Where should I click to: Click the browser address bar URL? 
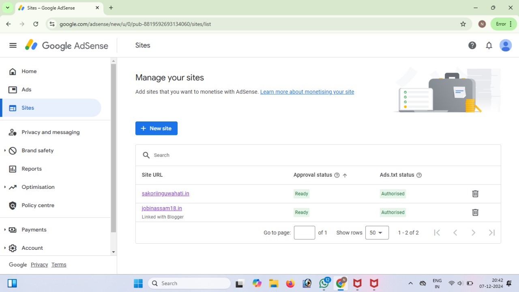click(x=135, y=24)
